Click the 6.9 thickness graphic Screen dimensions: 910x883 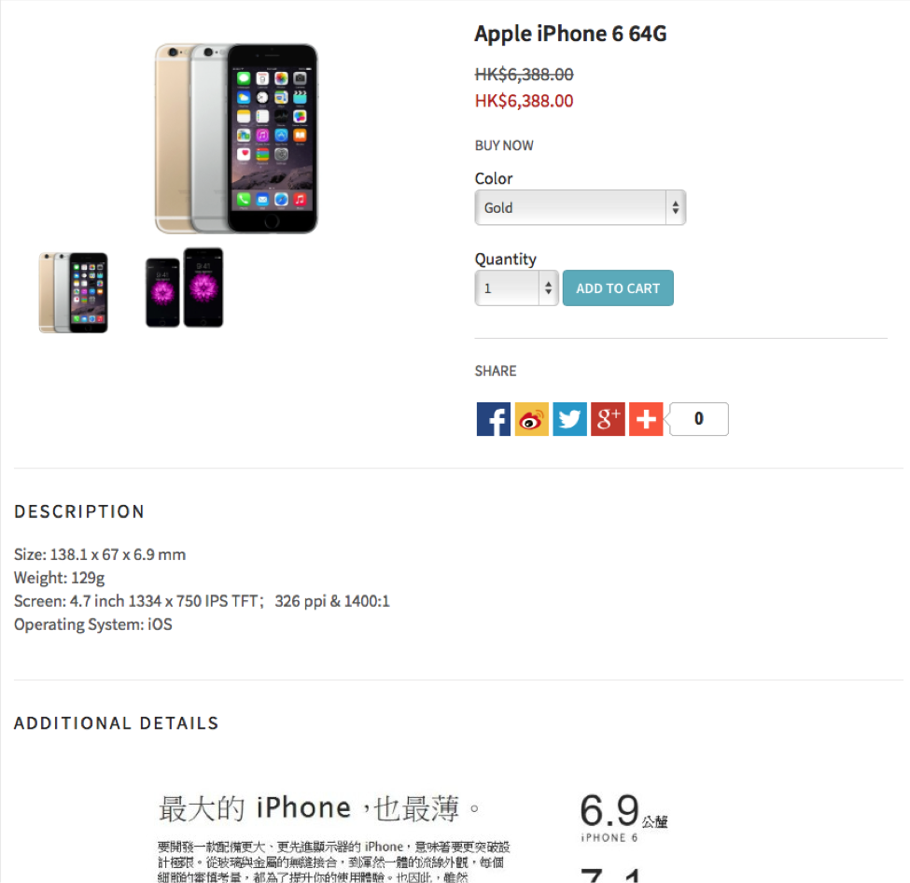coord(623,817)
